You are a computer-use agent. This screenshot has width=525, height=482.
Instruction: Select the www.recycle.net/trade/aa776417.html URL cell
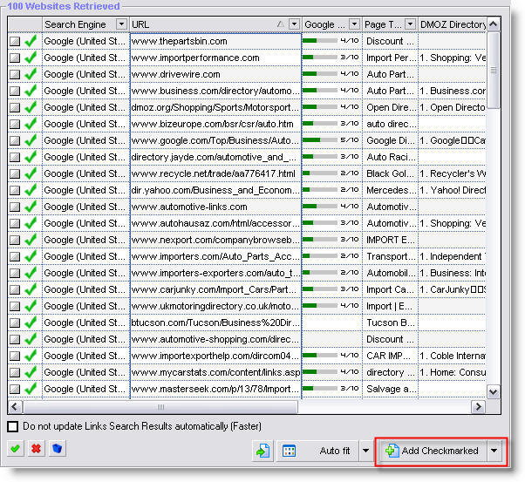[216, 173]
